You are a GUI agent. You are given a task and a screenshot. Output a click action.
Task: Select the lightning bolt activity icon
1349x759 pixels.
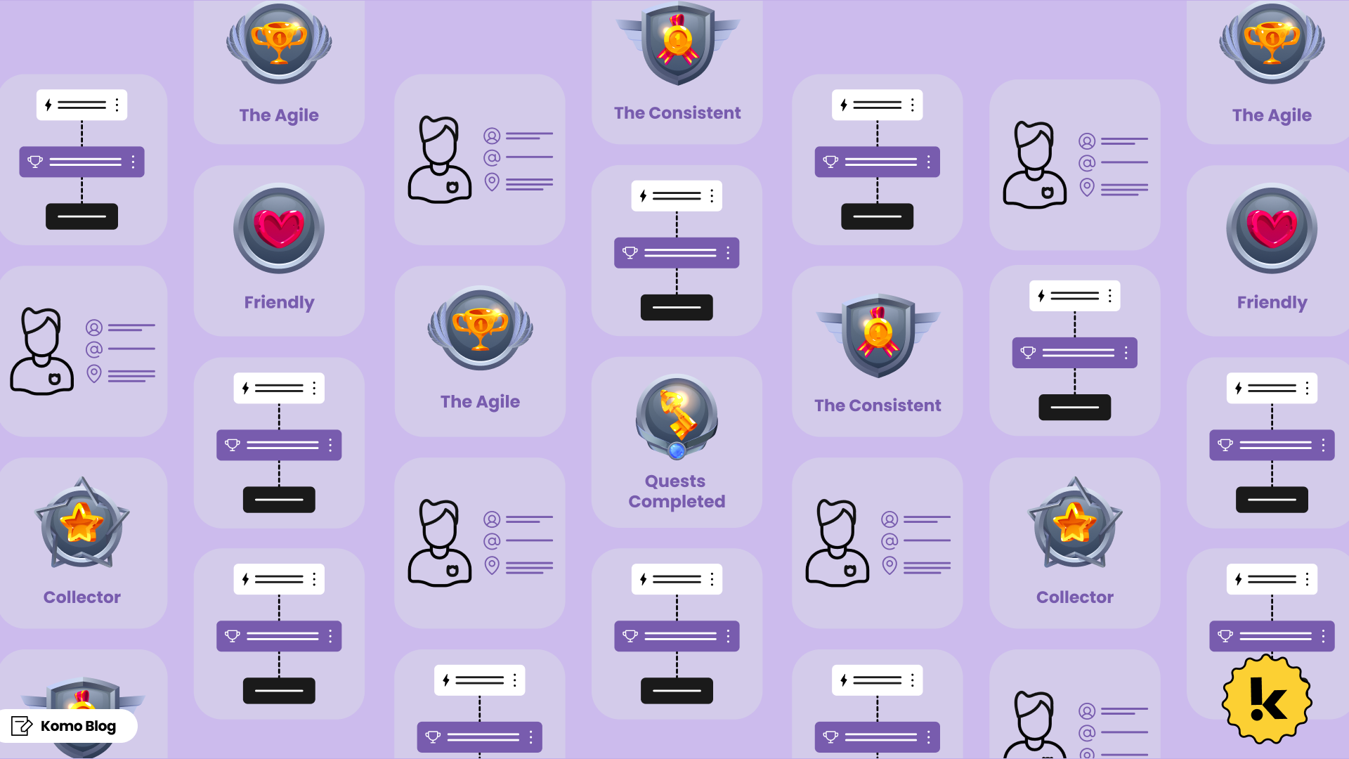[50, 105]
